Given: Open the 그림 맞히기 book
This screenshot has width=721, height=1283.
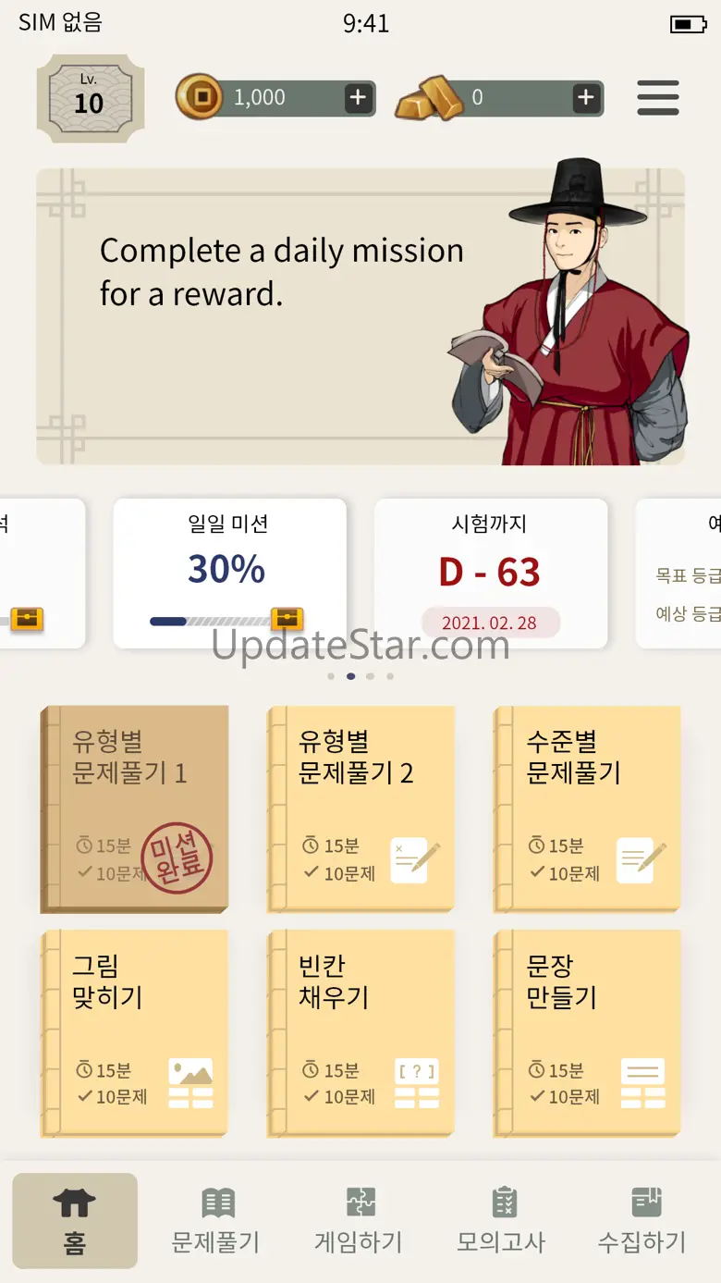Looking at the screenshot, I should pos(134,1033).
